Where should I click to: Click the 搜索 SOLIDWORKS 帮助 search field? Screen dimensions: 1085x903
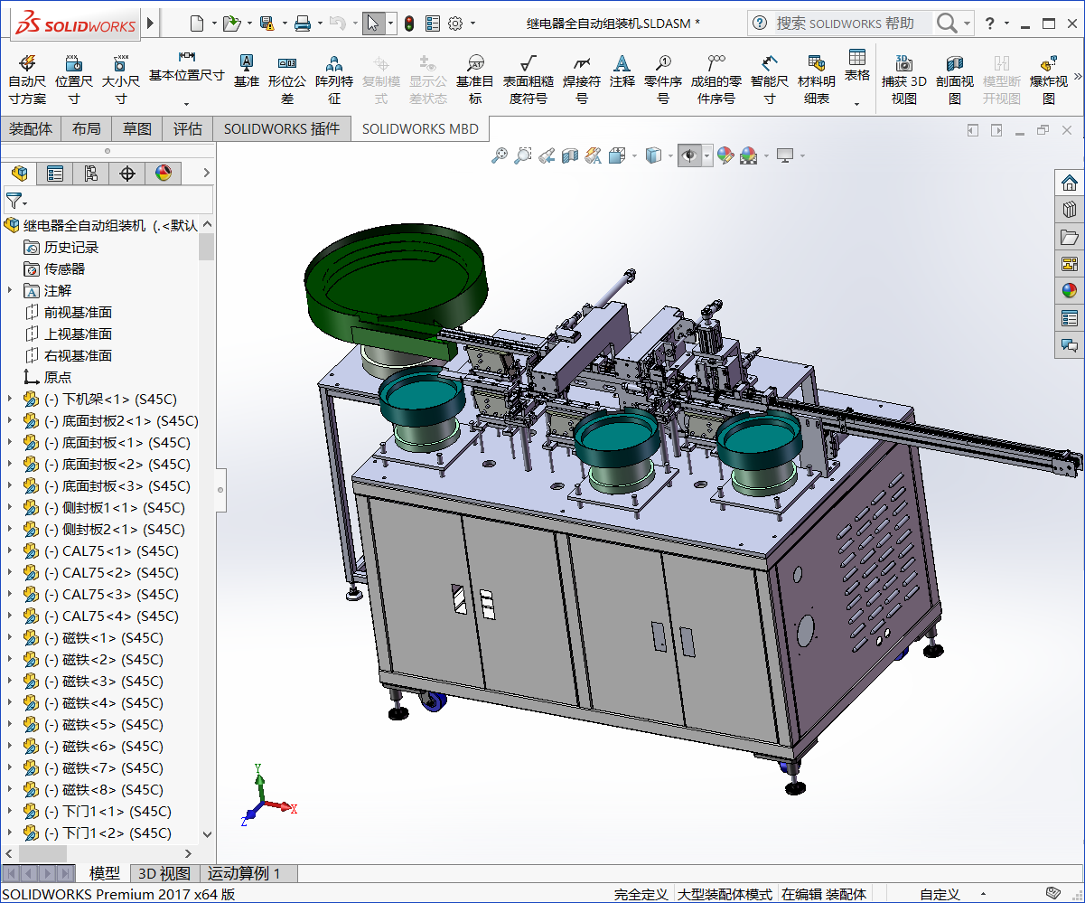click(853, 24)
